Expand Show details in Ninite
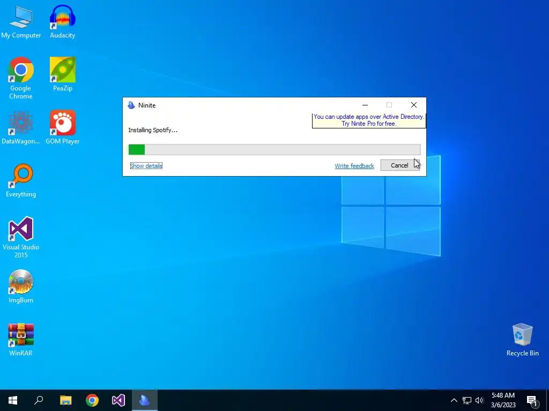 (x=146, y=166)
